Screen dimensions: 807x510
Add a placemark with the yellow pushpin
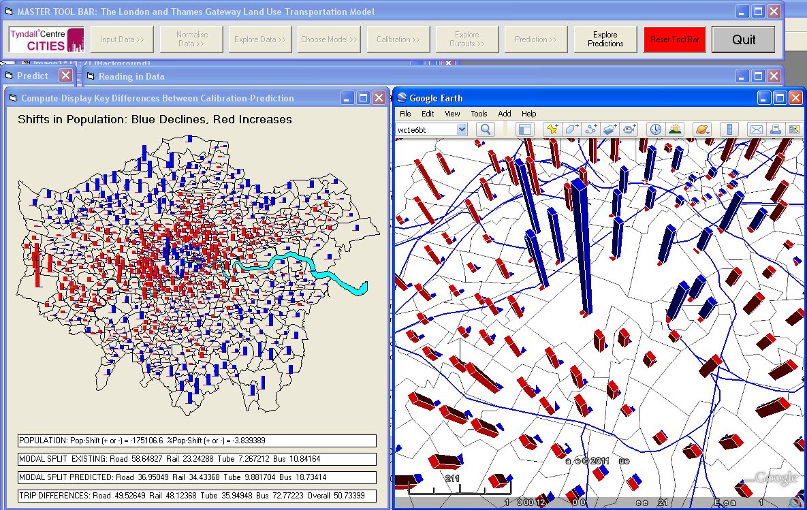pos(552,129)
